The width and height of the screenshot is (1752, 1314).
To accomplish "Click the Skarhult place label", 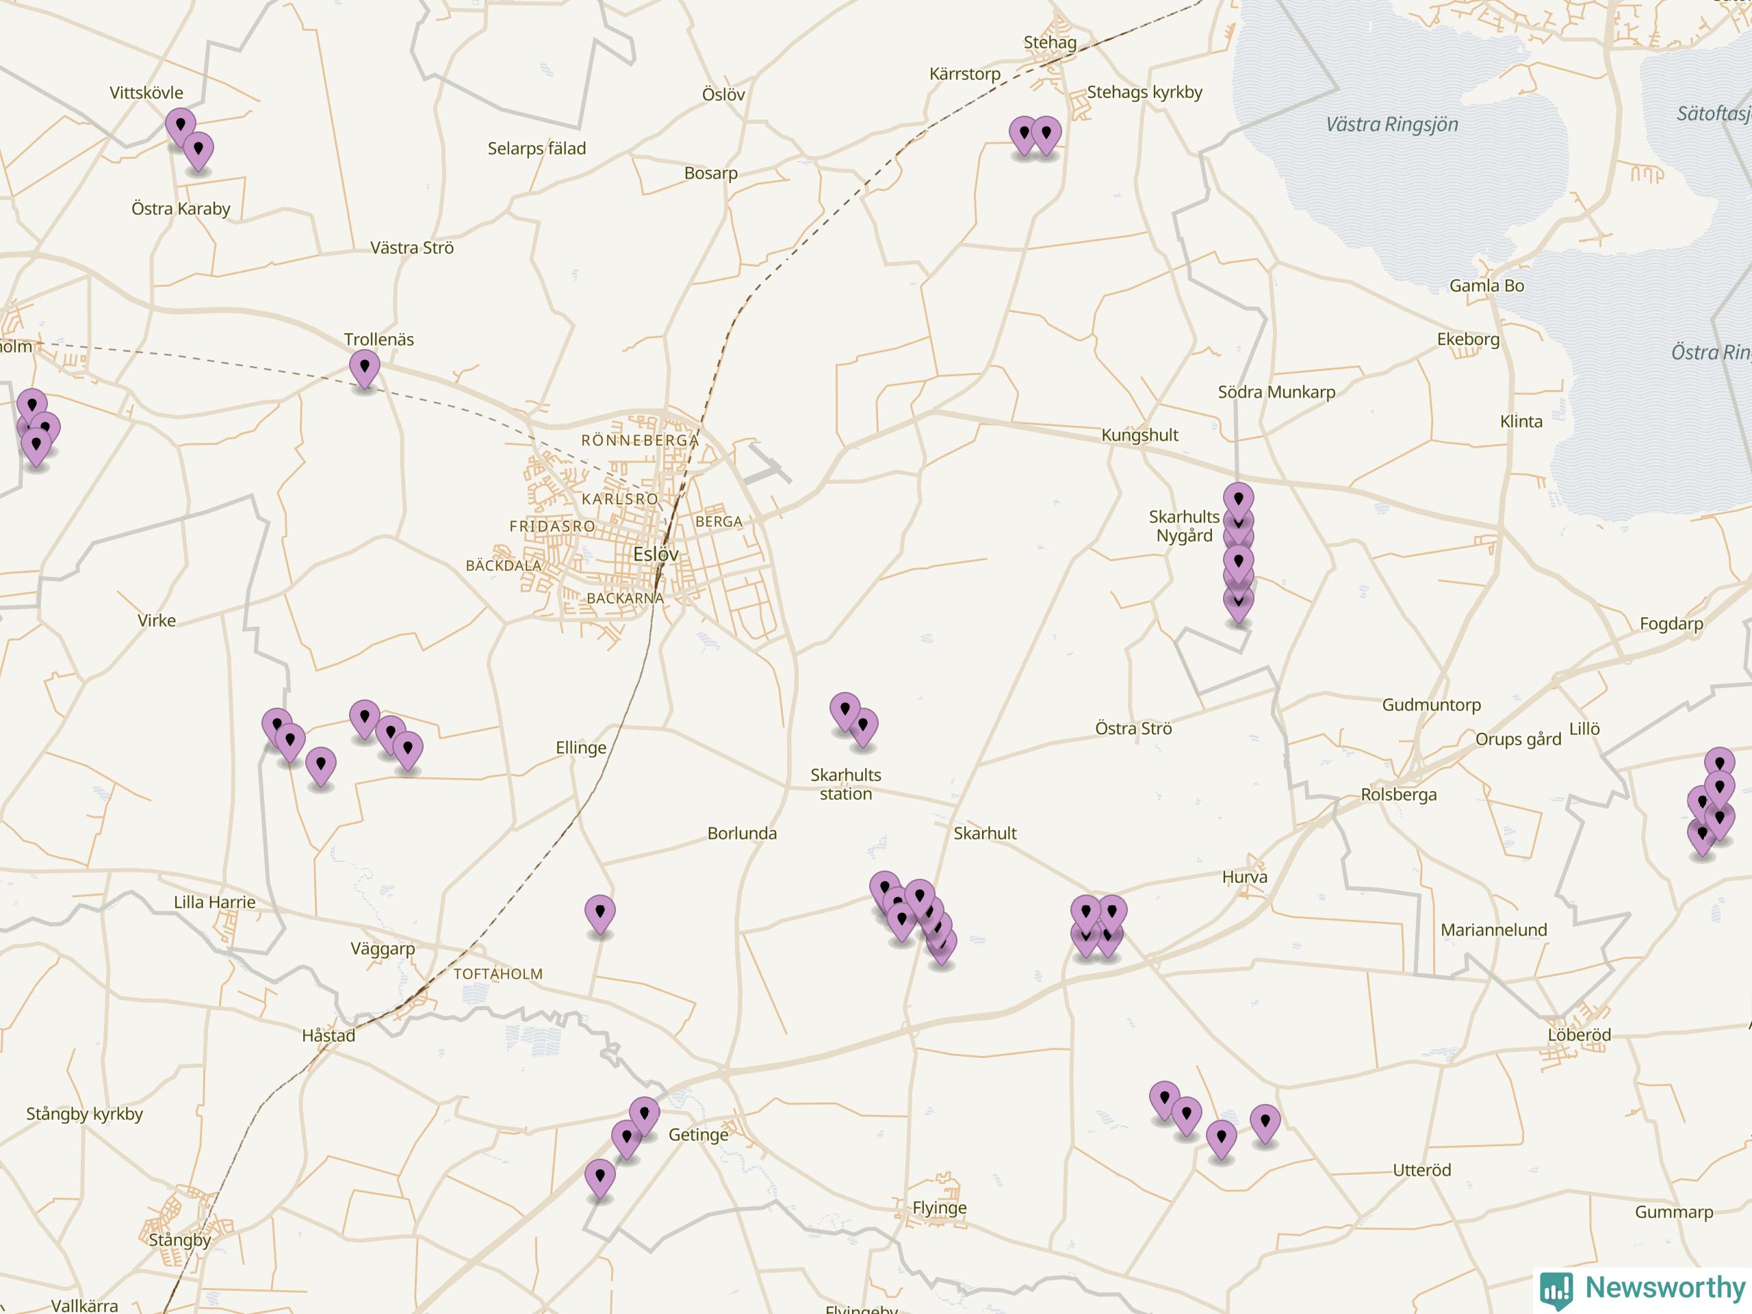I will [985, 834].
